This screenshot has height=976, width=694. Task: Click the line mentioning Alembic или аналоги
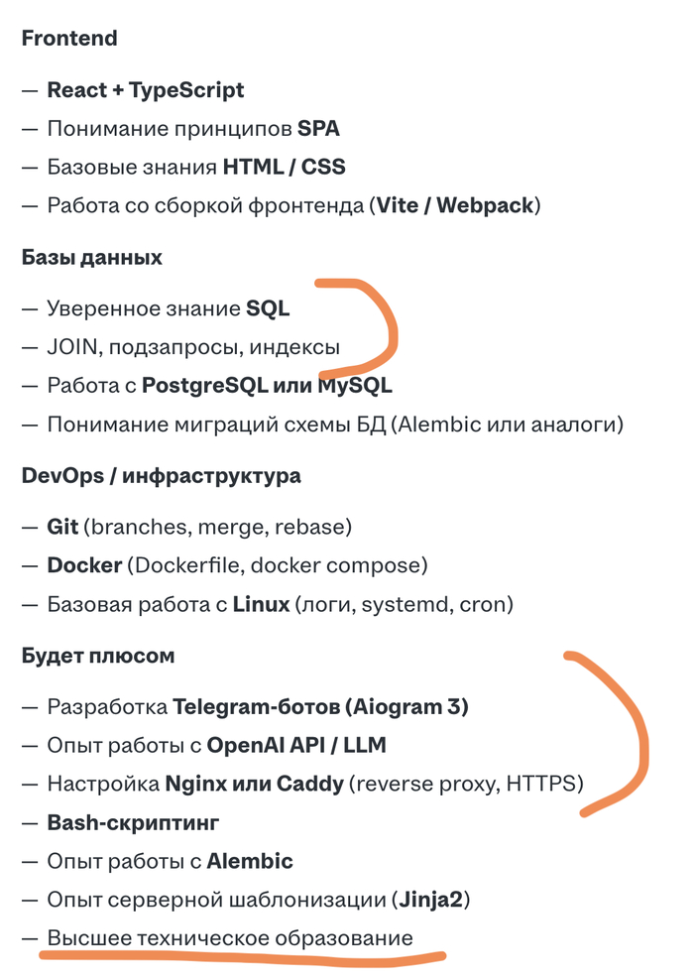(x=335, y=425)
